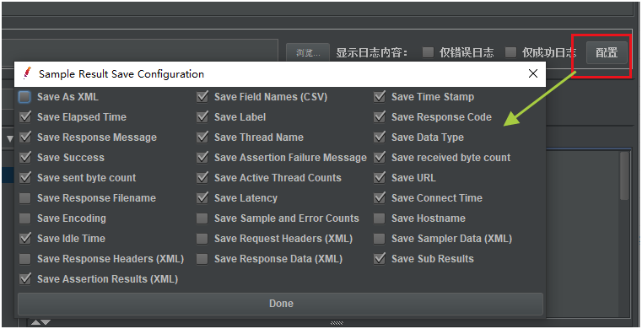Image resolution: width=642 pixels, height=329 pixels.
Task: Open the 配置 configure button
Action: point(607,53)
